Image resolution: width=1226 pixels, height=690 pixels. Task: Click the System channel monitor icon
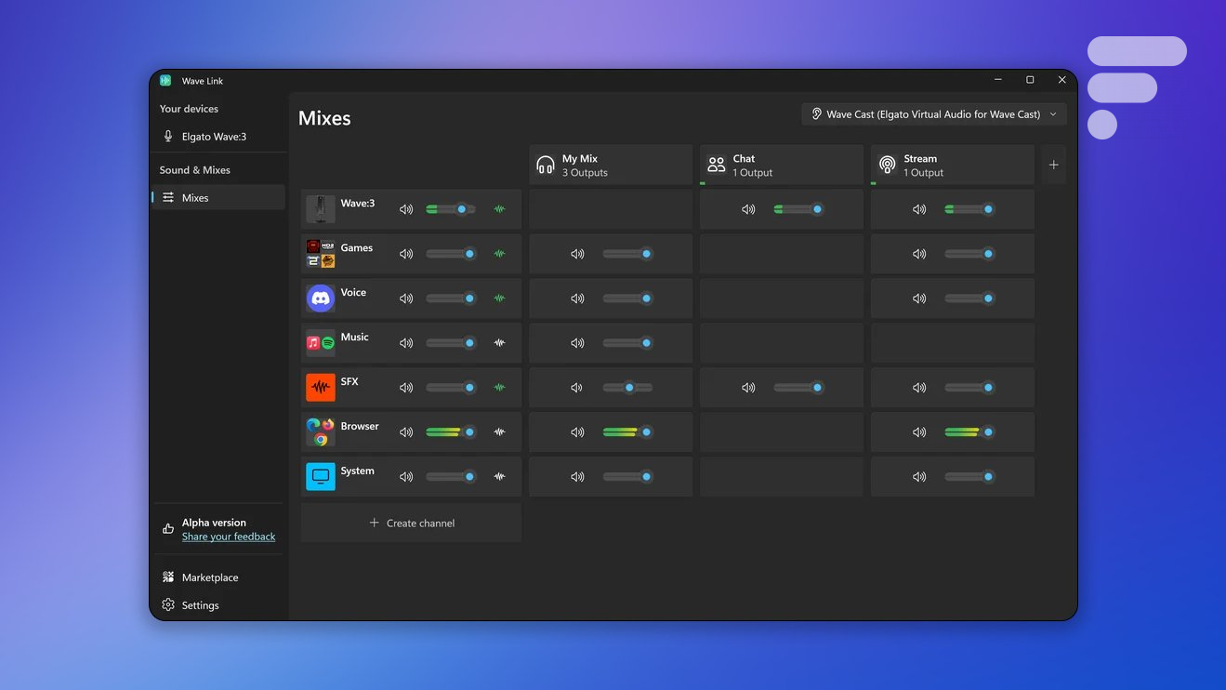321,477
